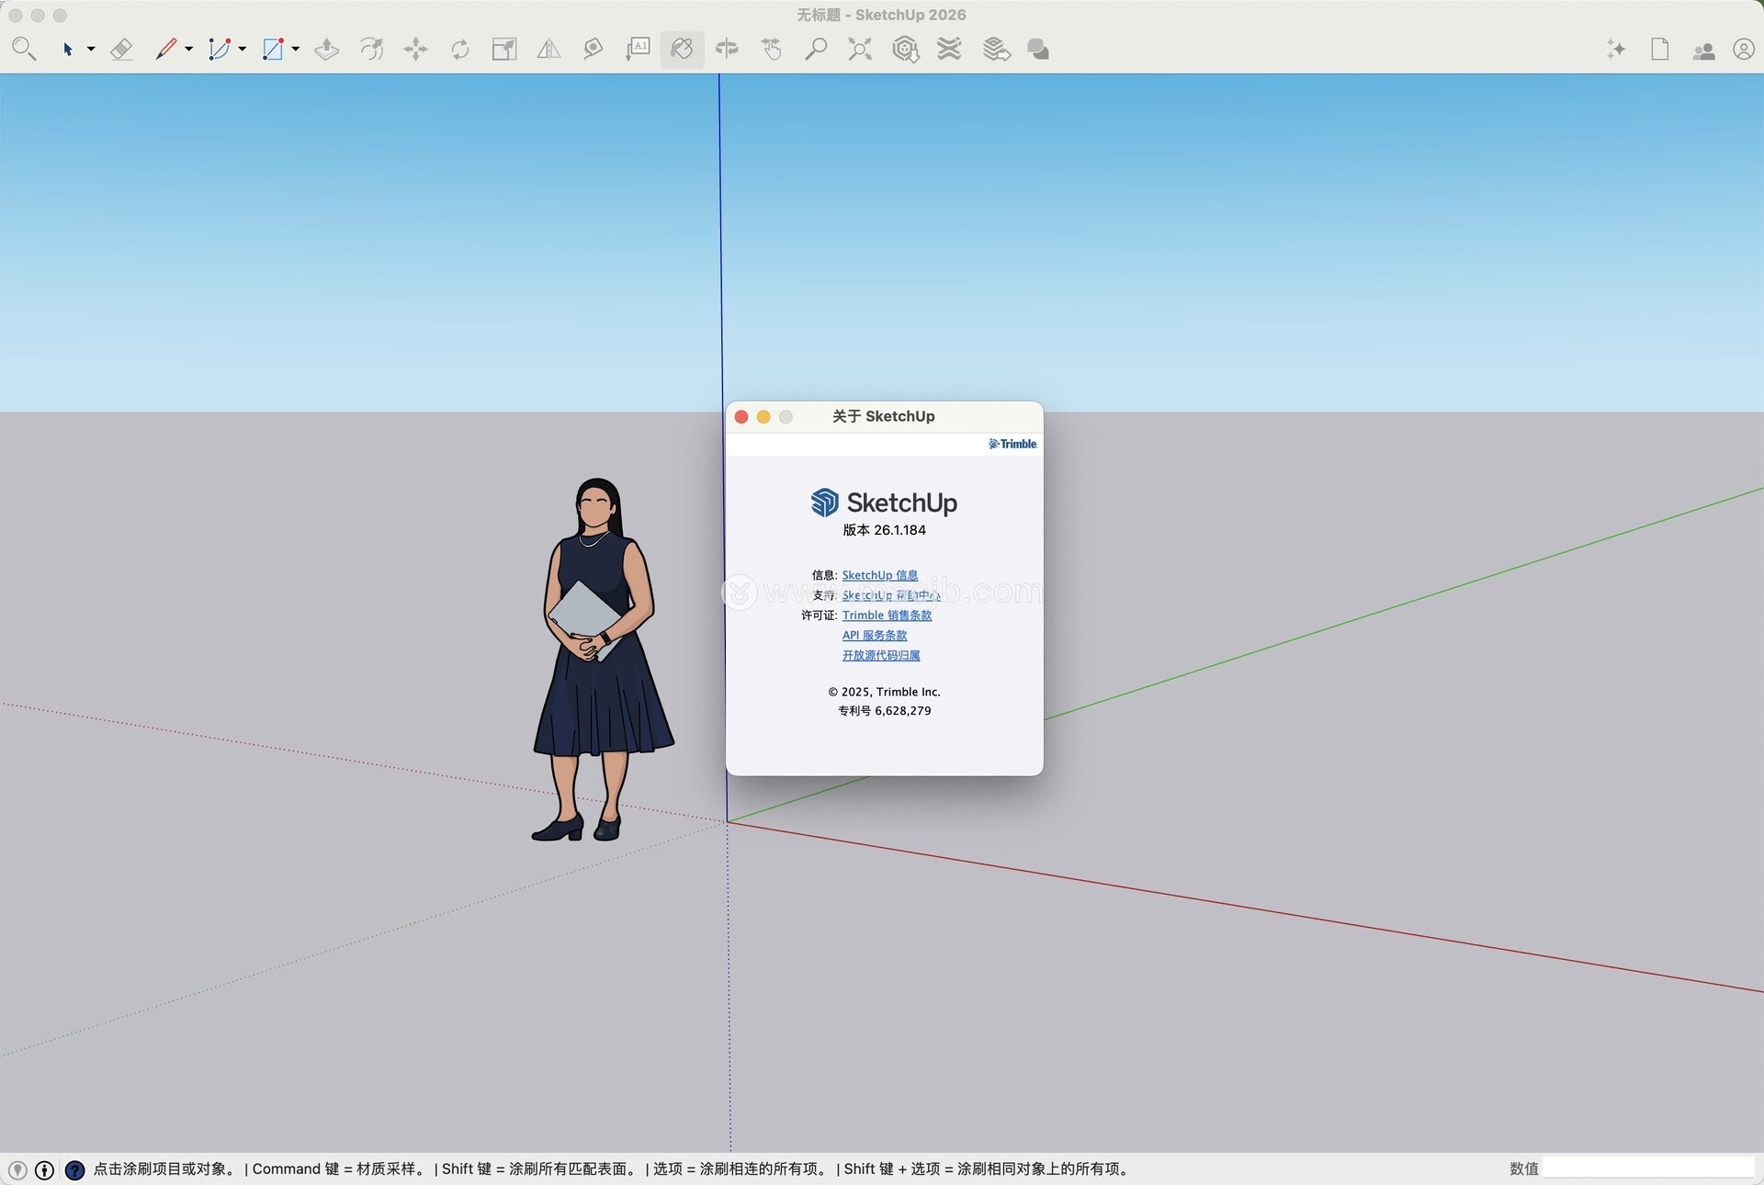Open the 3D Warehouse icon
Screen dimensions: 1764x1185
(905, 49)
